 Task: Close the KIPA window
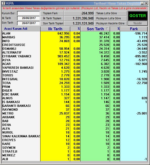(x=146, y=3)
